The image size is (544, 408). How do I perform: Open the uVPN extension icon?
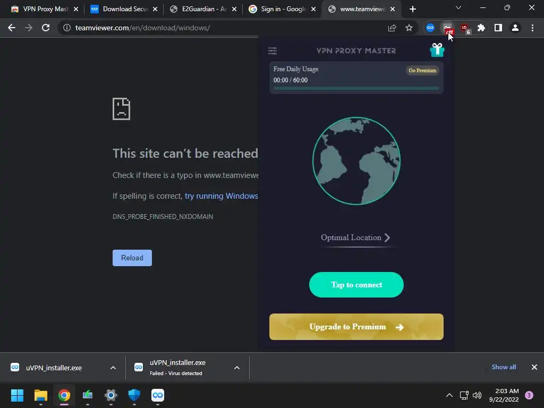[430, 28]
